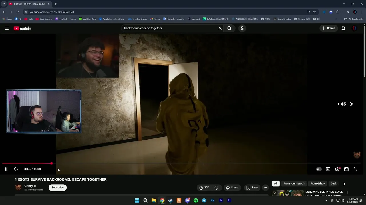Open the Extensions puzzle icon

338,12
